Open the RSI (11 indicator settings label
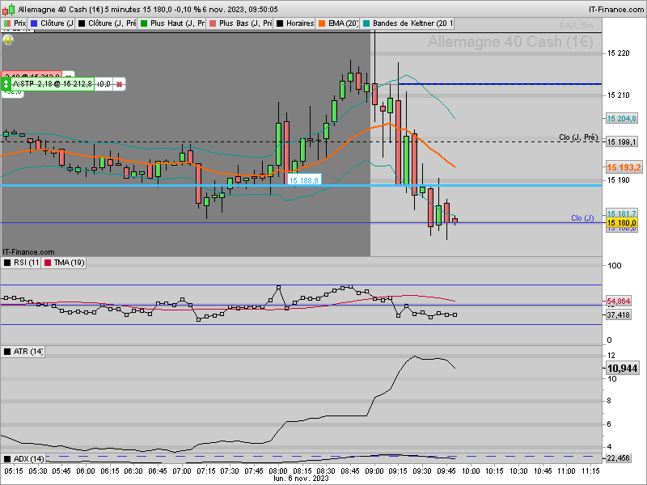This screenshot has height=485, width=647. pyautogui.click(x=22, y=263)
